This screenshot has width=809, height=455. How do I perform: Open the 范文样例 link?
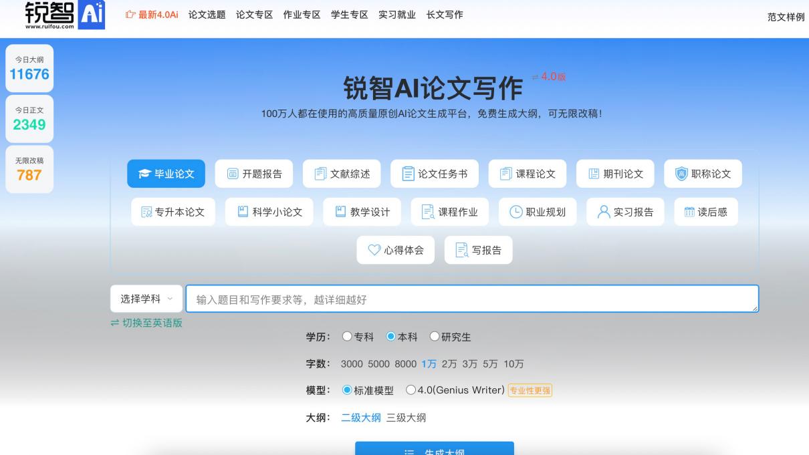coord(786,17)
